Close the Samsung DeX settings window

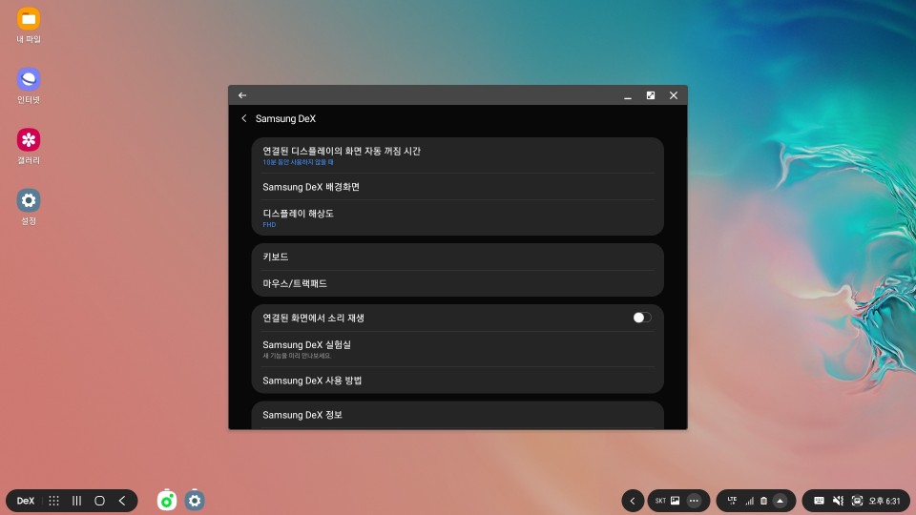pos(674,95)
